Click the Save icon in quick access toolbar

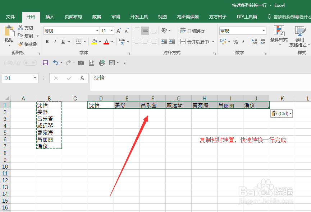point(45,62)
